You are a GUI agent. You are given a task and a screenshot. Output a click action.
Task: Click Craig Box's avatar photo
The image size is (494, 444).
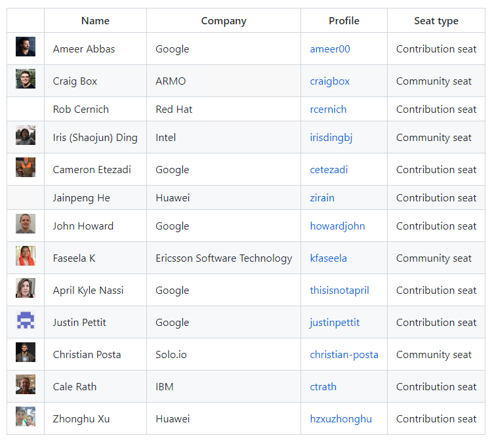point(26,79)
